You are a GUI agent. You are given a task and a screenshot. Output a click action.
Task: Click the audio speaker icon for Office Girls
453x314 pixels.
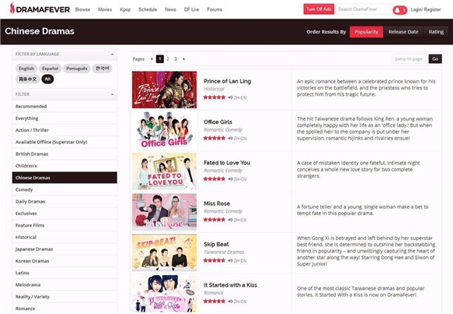(x=230, y=138)
